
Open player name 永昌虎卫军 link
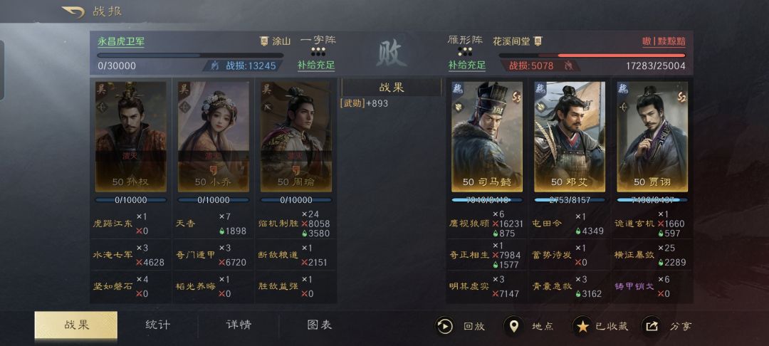coord(120,42)
